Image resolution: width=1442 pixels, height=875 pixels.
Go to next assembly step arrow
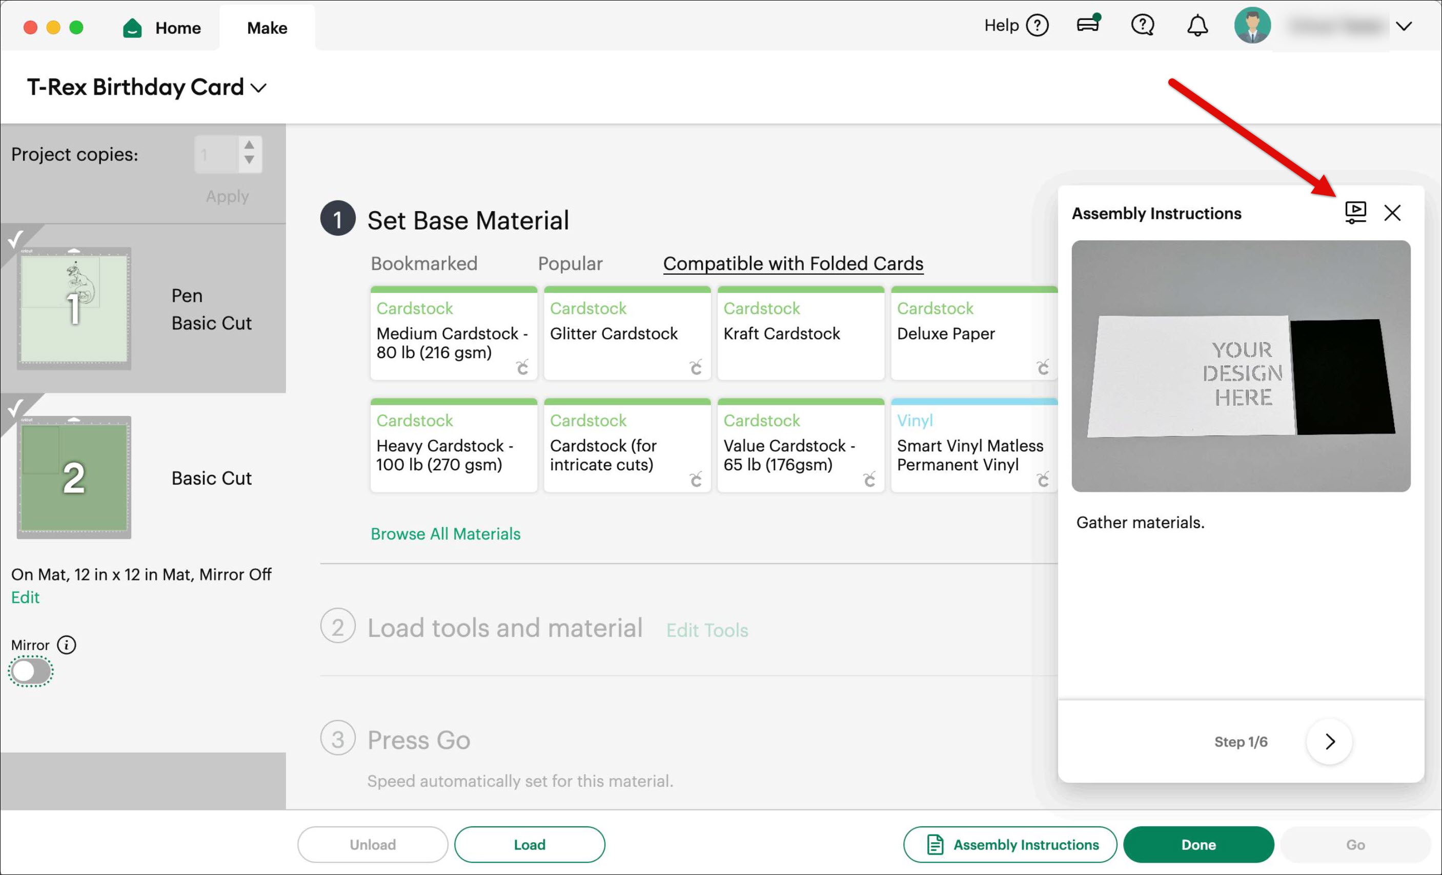point(1329,741)
